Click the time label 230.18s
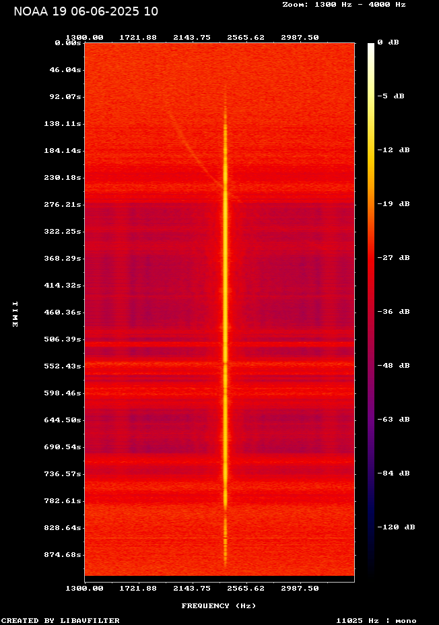Screen dimensions: 439x625 tap(63, 178)
